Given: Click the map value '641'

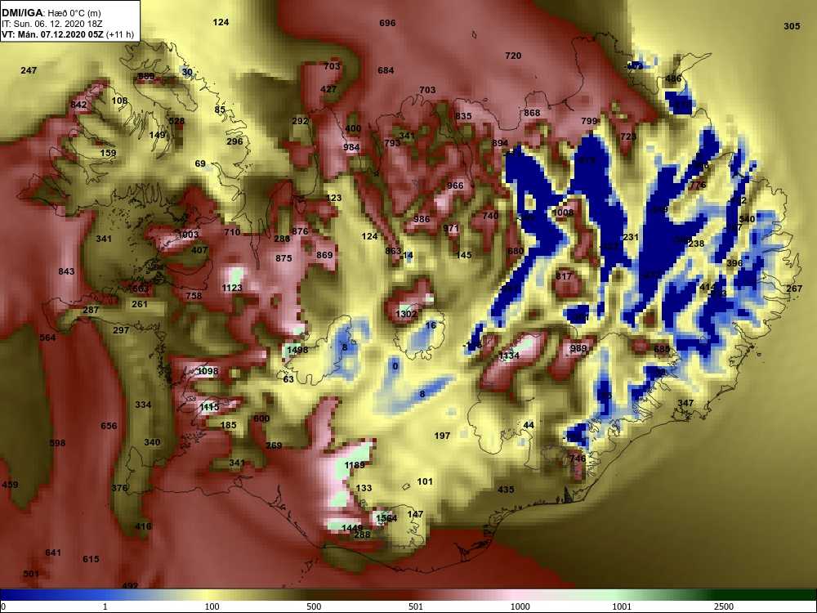Looking at the screenshot, I should 53,553.
